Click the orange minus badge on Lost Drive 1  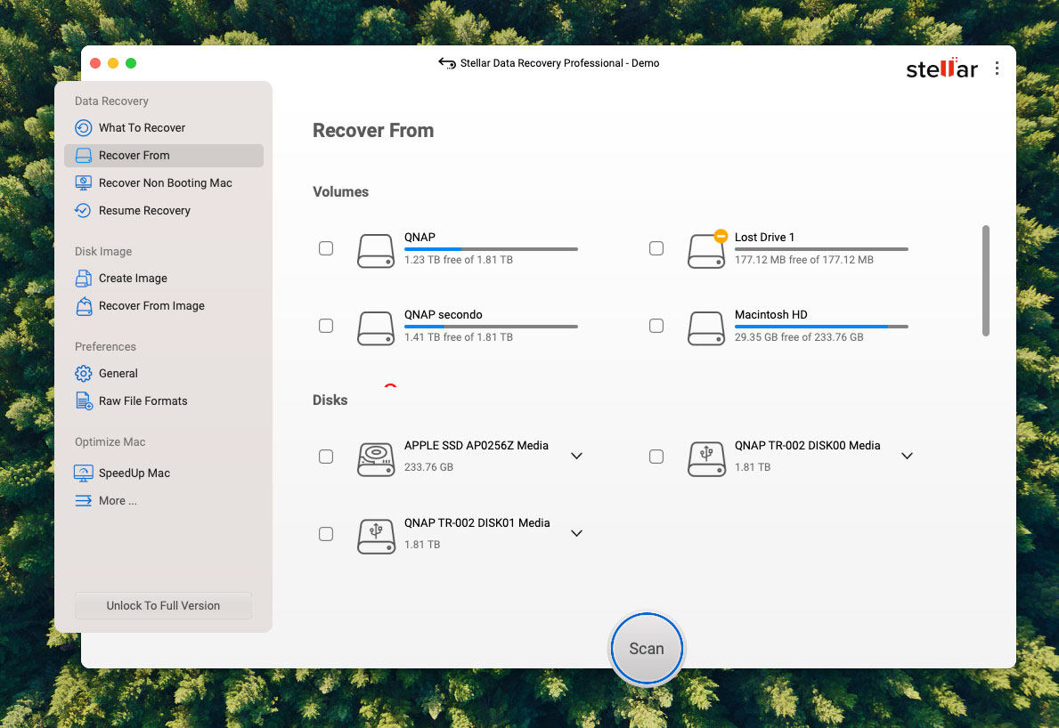click(x=721, y=236)
